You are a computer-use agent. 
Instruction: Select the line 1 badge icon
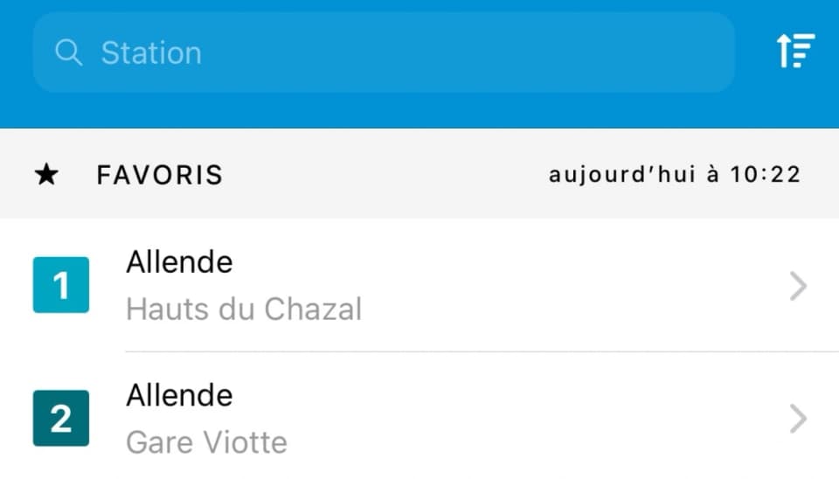[60, 285]
